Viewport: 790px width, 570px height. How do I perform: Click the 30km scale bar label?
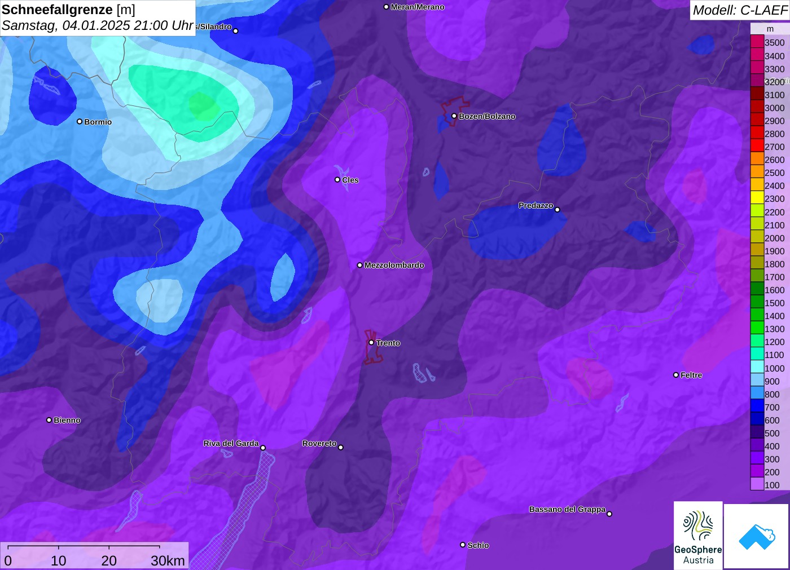click(x=168, y=560)
